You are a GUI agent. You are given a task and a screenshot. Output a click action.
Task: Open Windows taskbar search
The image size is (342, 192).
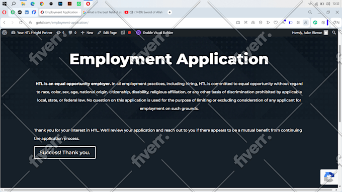14,4
